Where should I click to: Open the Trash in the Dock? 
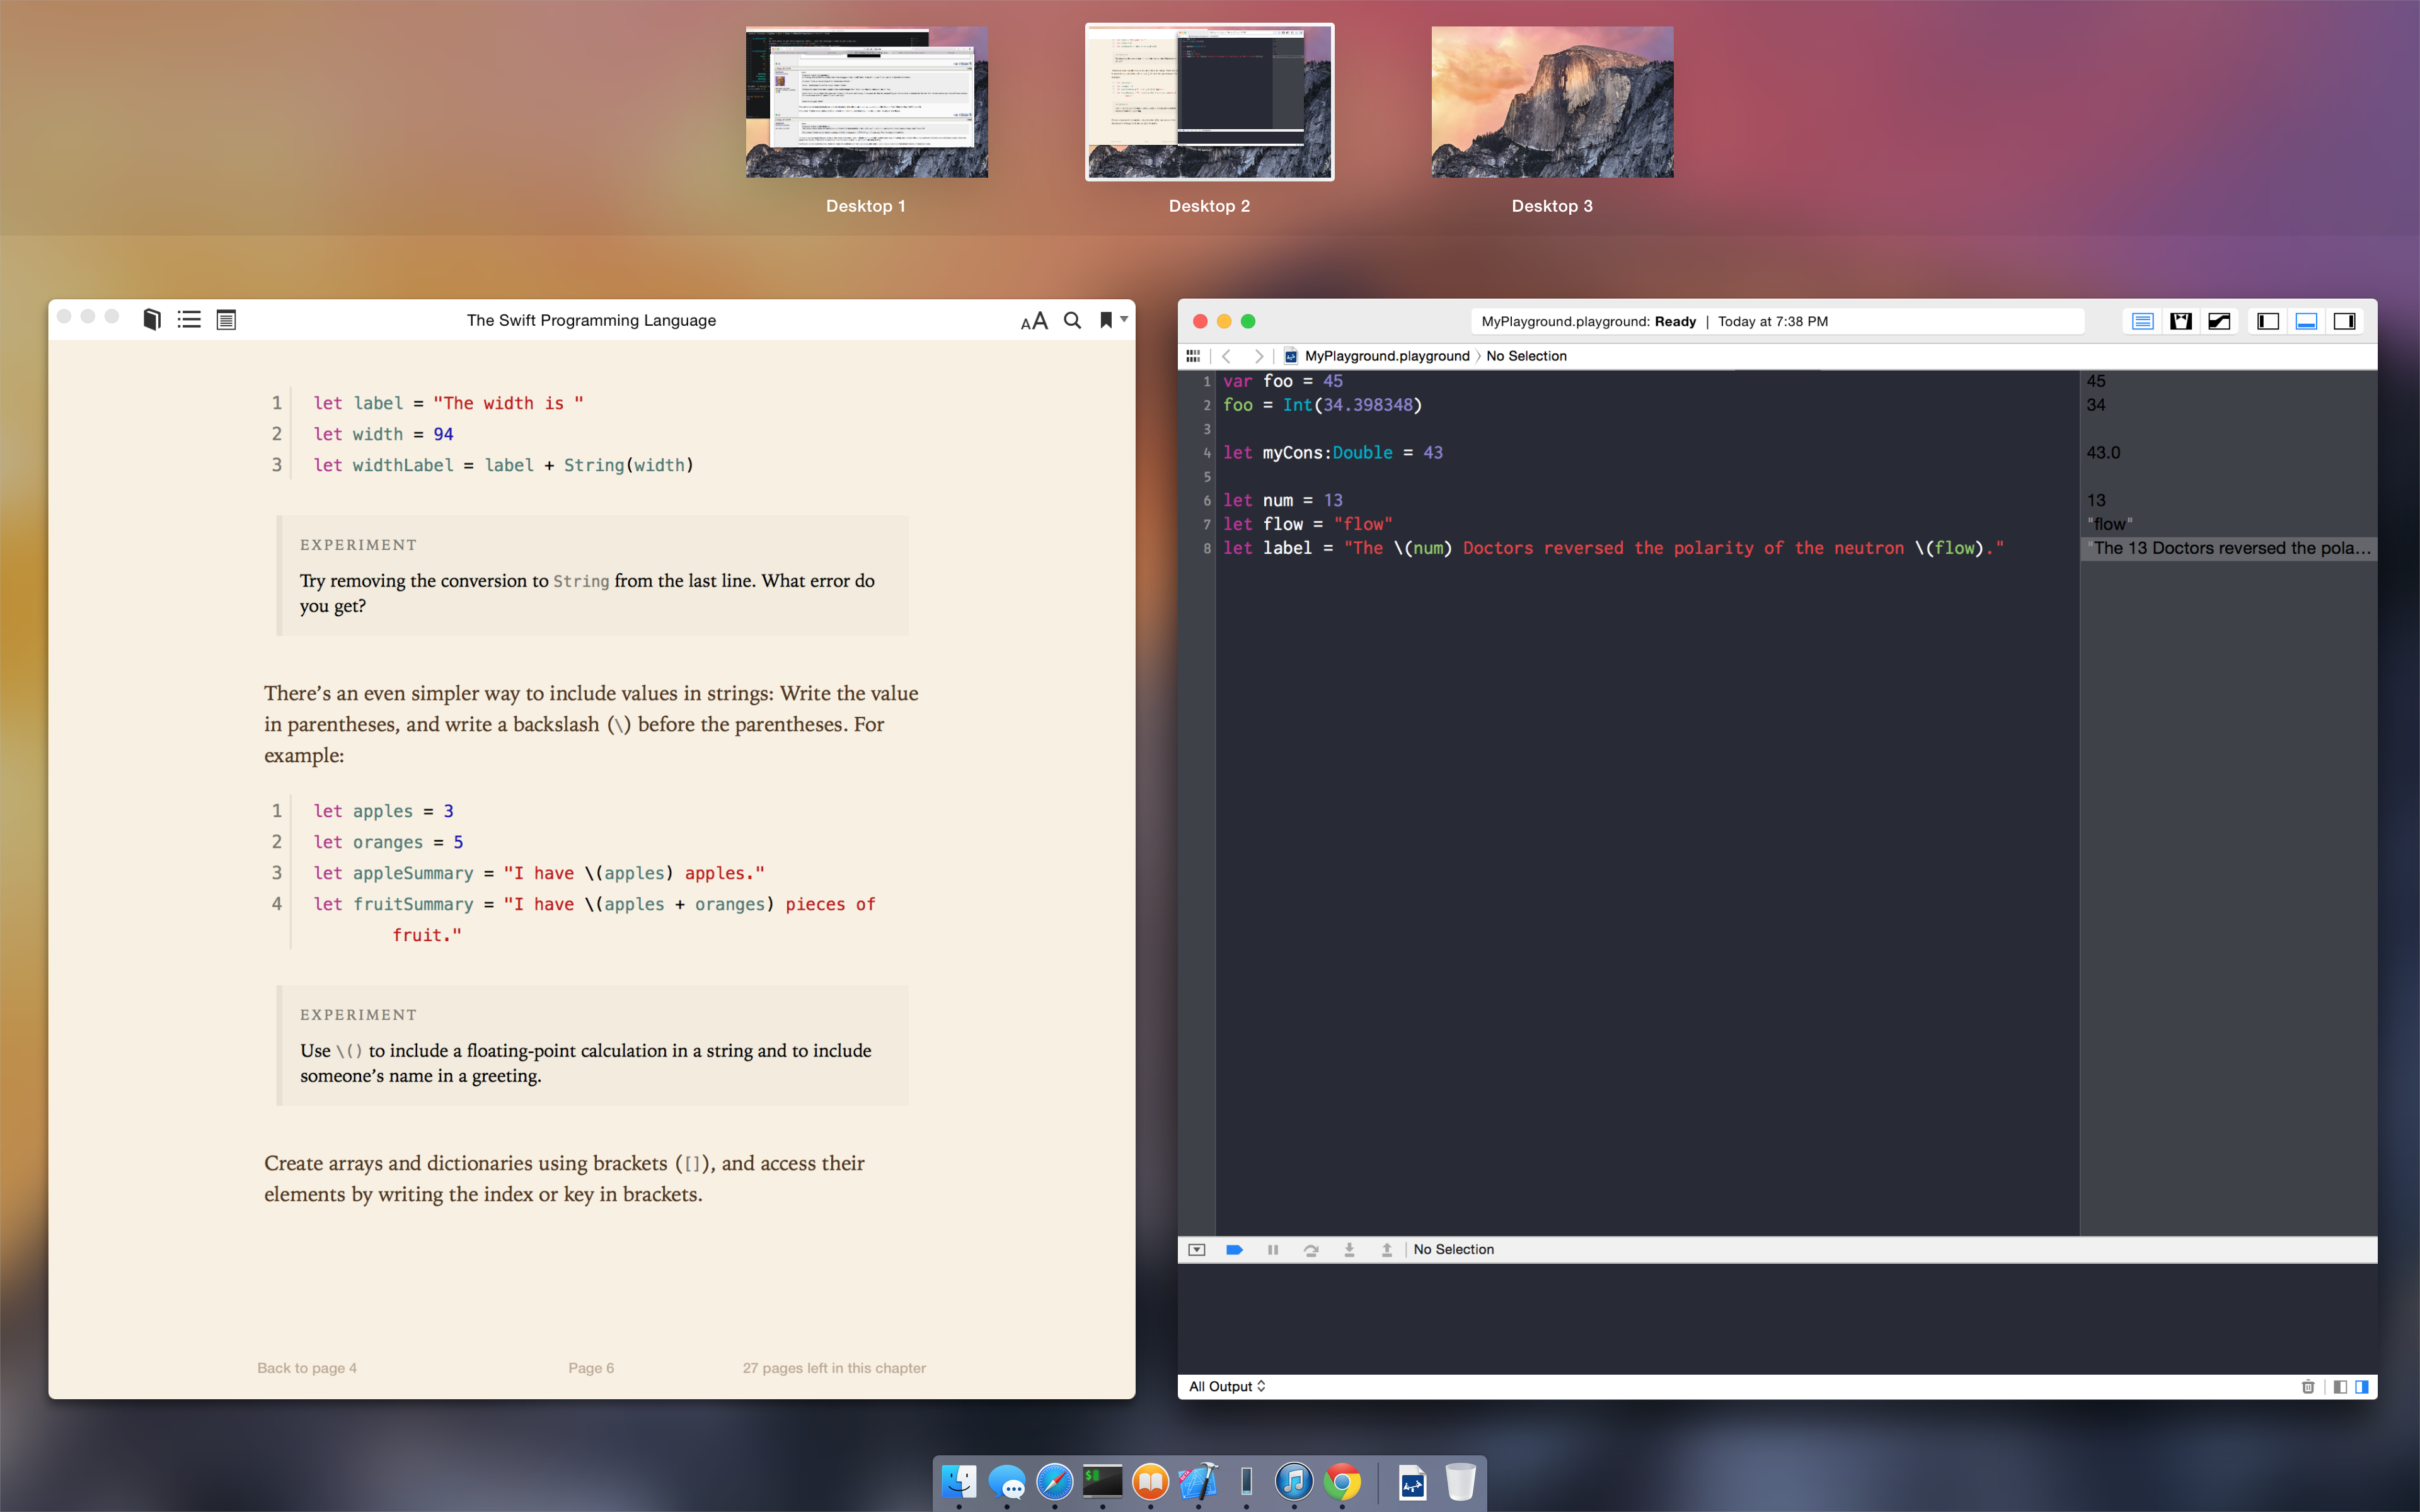pyautogui.click(x=1460, y=1482)
